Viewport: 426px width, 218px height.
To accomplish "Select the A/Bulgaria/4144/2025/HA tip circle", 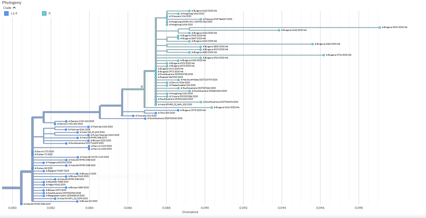I will tap(279, 30).
